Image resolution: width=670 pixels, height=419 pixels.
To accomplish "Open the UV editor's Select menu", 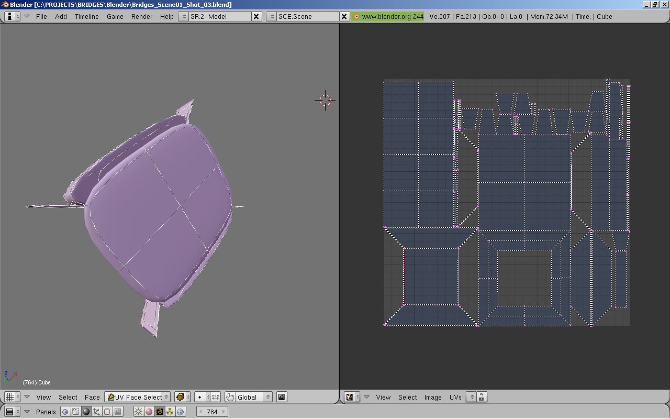I will coord(408,397).
